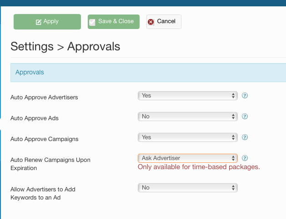This screenshot has height=219, width=286.
Task: Click the red X icon on Cancel
Action: [x=151, y=22]
